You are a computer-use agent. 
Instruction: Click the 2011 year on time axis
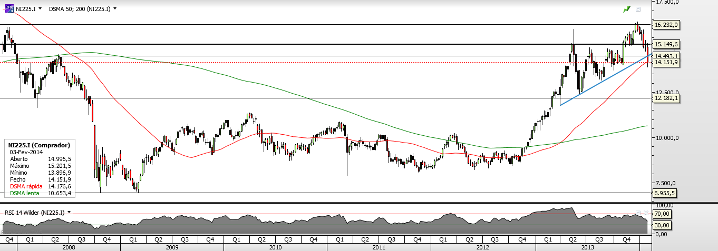pos(379,247)
